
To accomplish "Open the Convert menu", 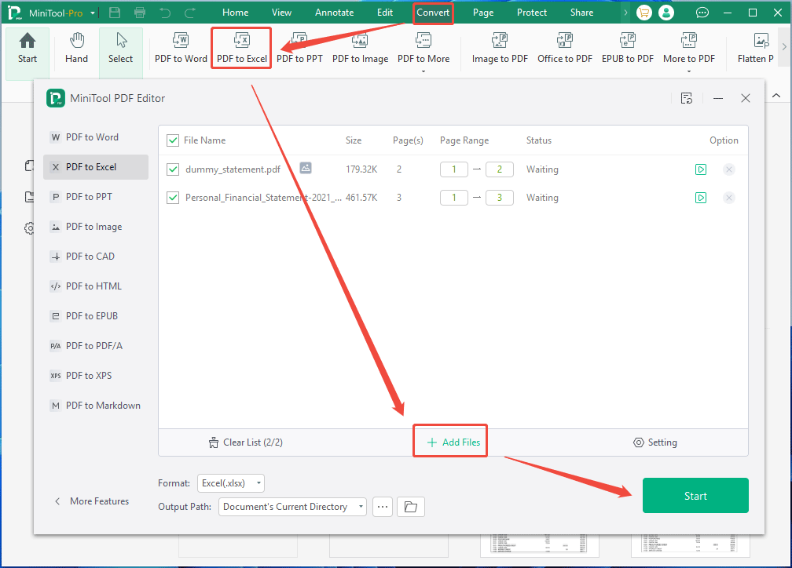I will 433,12.
